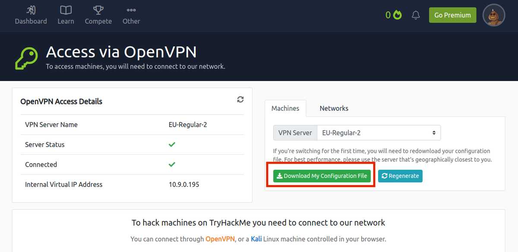Expand the VPN Server EU-Regular-2 dropdown
The height and width of the screenshot is (252, 518).
tap(379, 133)
